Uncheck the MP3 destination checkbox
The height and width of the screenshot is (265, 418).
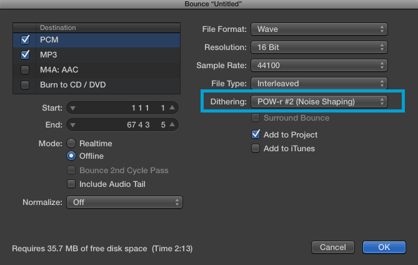25,54
